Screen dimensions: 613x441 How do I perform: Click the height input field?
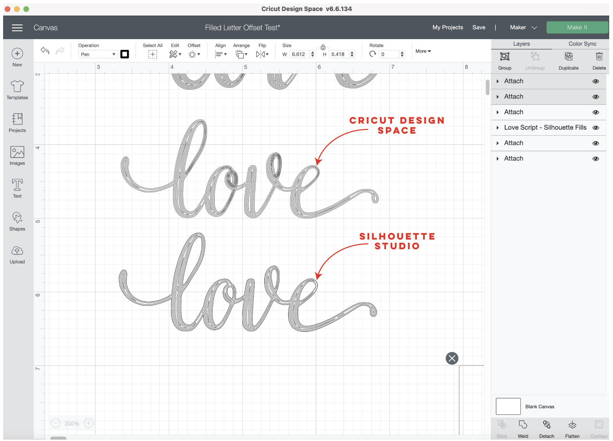(x=339, y=54)
